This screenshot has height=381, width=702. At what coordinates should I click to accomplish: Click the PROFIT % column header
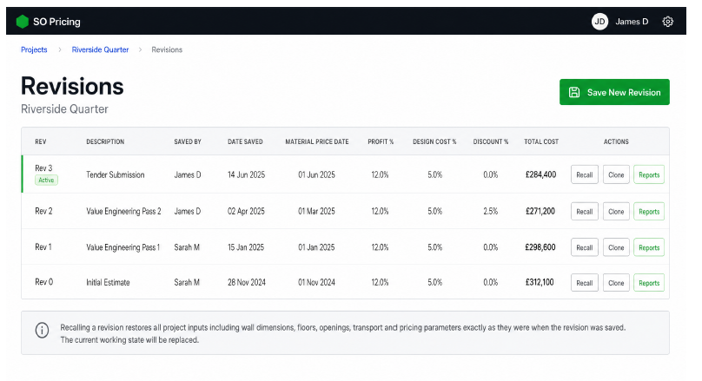coord(381,141)
